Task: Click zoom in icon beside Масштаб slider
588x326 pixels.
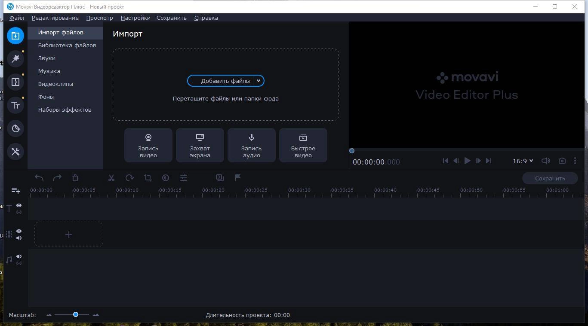Action: click(x=95, y=315)
